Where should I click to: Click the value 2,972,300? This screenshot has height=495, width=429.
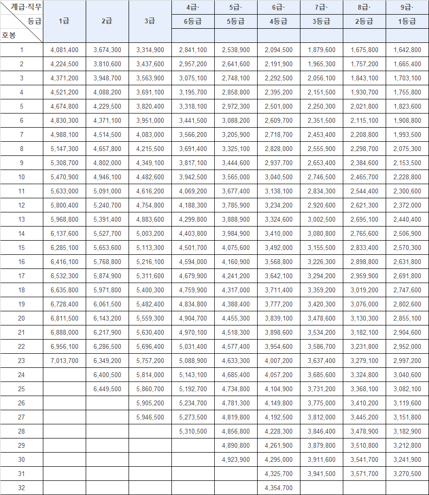(x=236, y=106)
